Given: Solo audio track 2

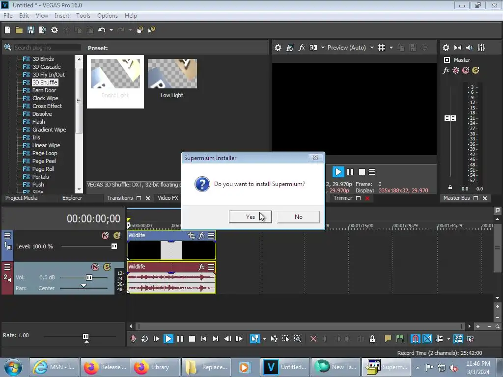Looking at the screenshot, I should coord(107,267).
